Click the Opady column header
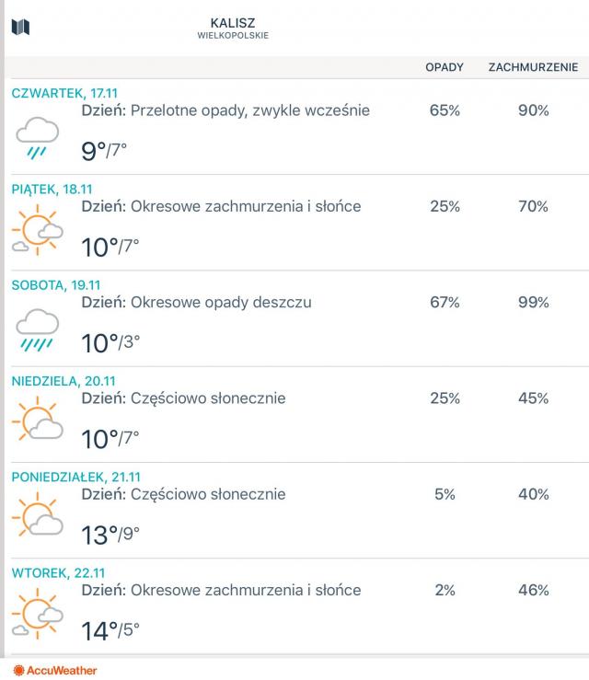 444,67
